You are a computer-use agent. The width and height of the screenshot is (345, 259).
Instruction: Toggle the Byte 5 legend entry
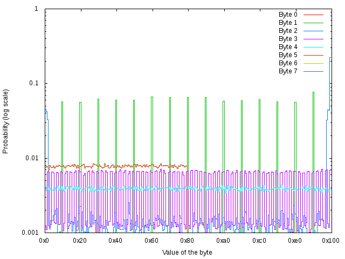[x=288, y=55]
